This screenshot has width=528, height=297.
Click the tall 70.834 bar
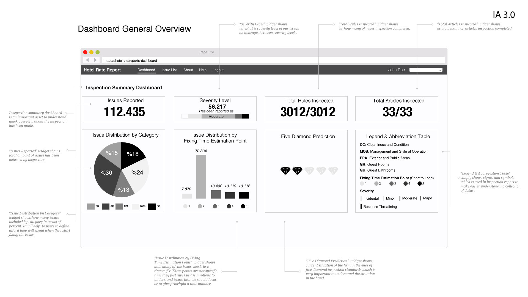[x=201, y=177]
